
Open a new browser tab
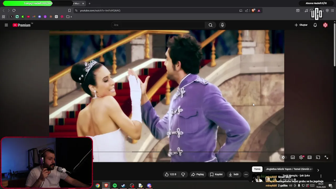click(90, 3)
